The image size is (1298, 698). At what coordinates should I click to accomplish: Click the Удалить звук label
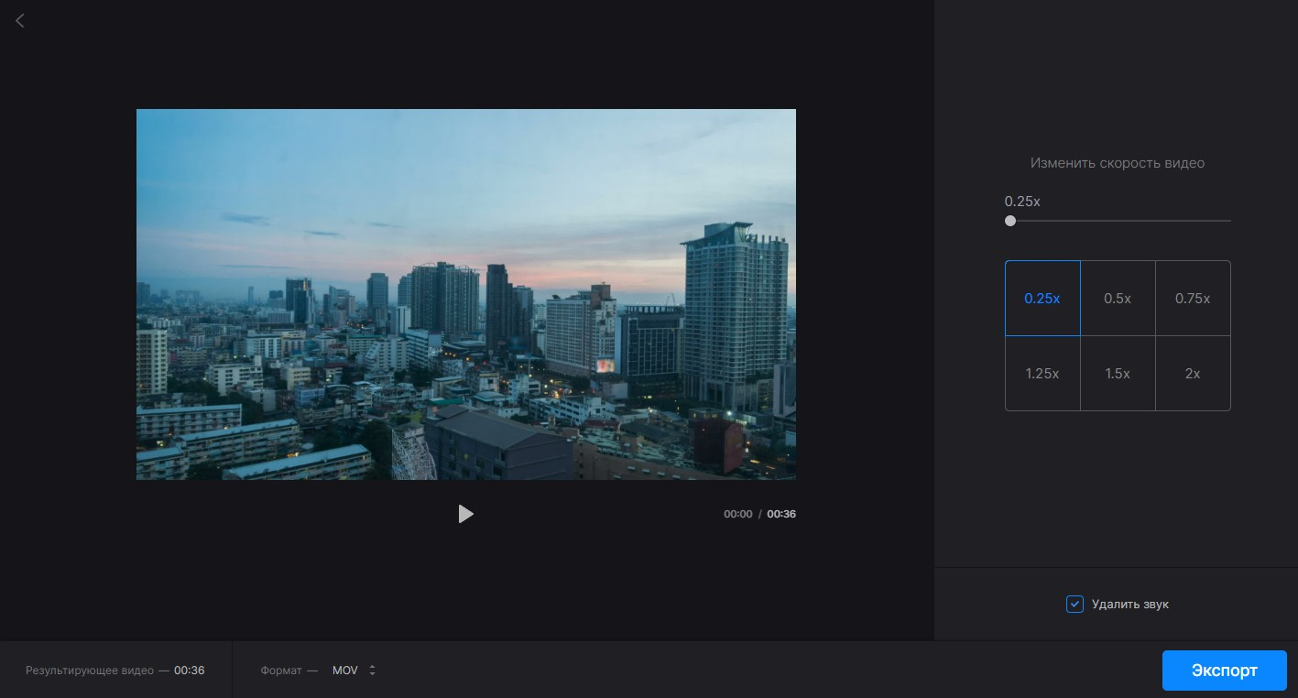point(1130,605)
